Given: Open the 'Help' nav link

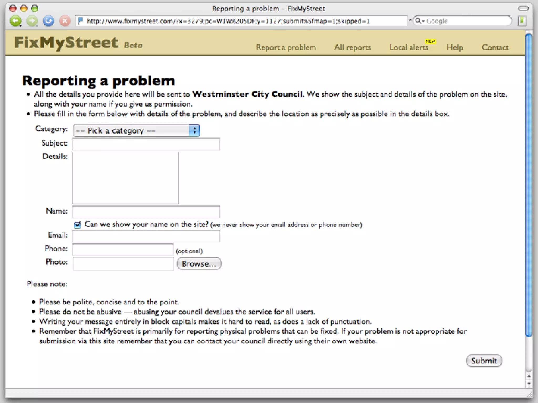Looking at the screenshot, I should coord(455,47).
